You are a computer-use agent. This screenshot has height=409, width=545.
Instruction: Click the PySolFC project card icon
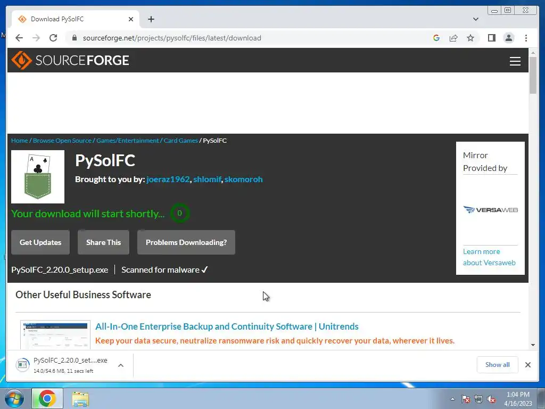38,177
